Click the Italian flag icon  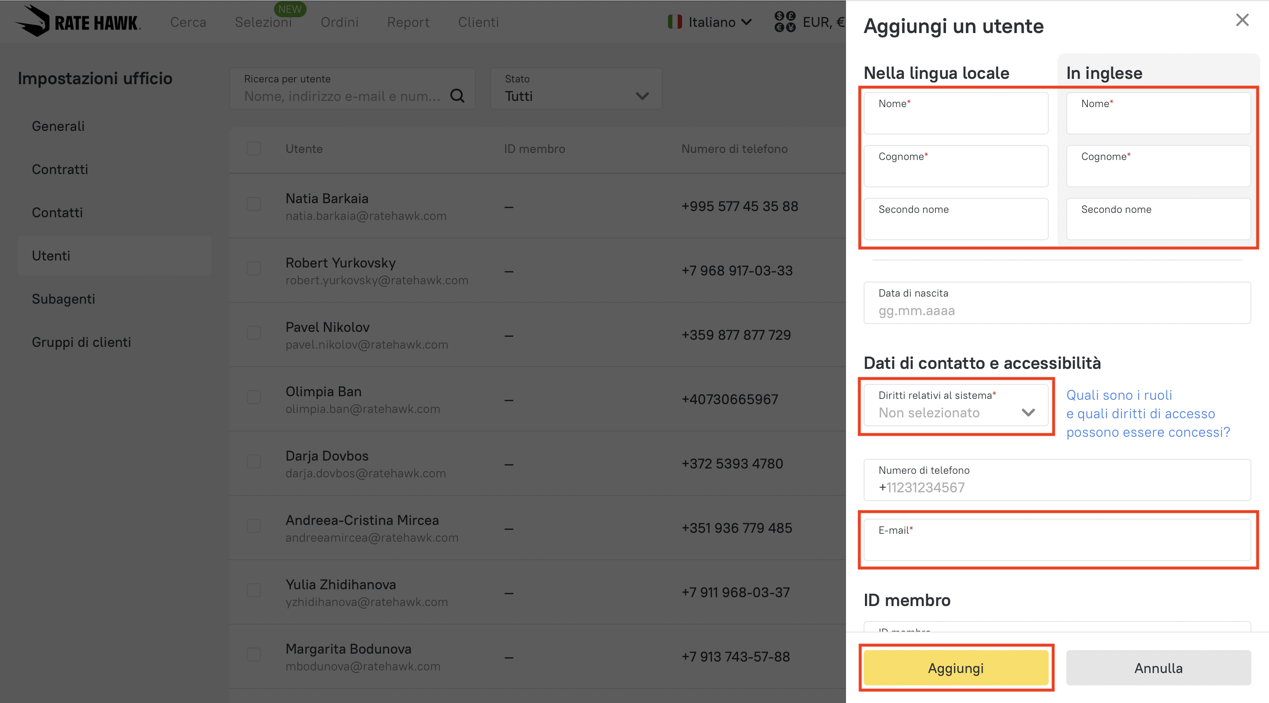[x=675, y=22]
